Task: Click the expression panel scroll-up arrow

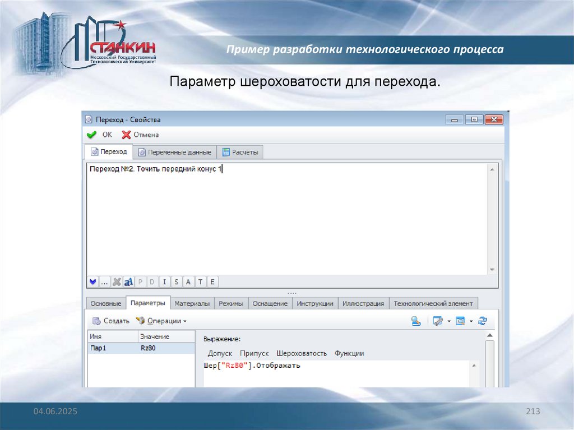Action: point(490,335)
